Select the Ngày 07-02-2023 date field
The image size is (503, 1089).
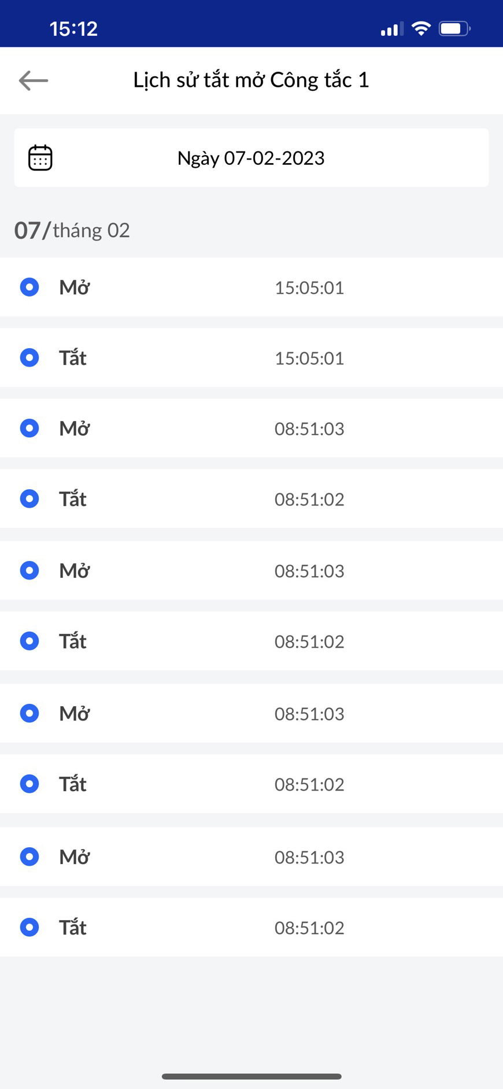[251, 158]
